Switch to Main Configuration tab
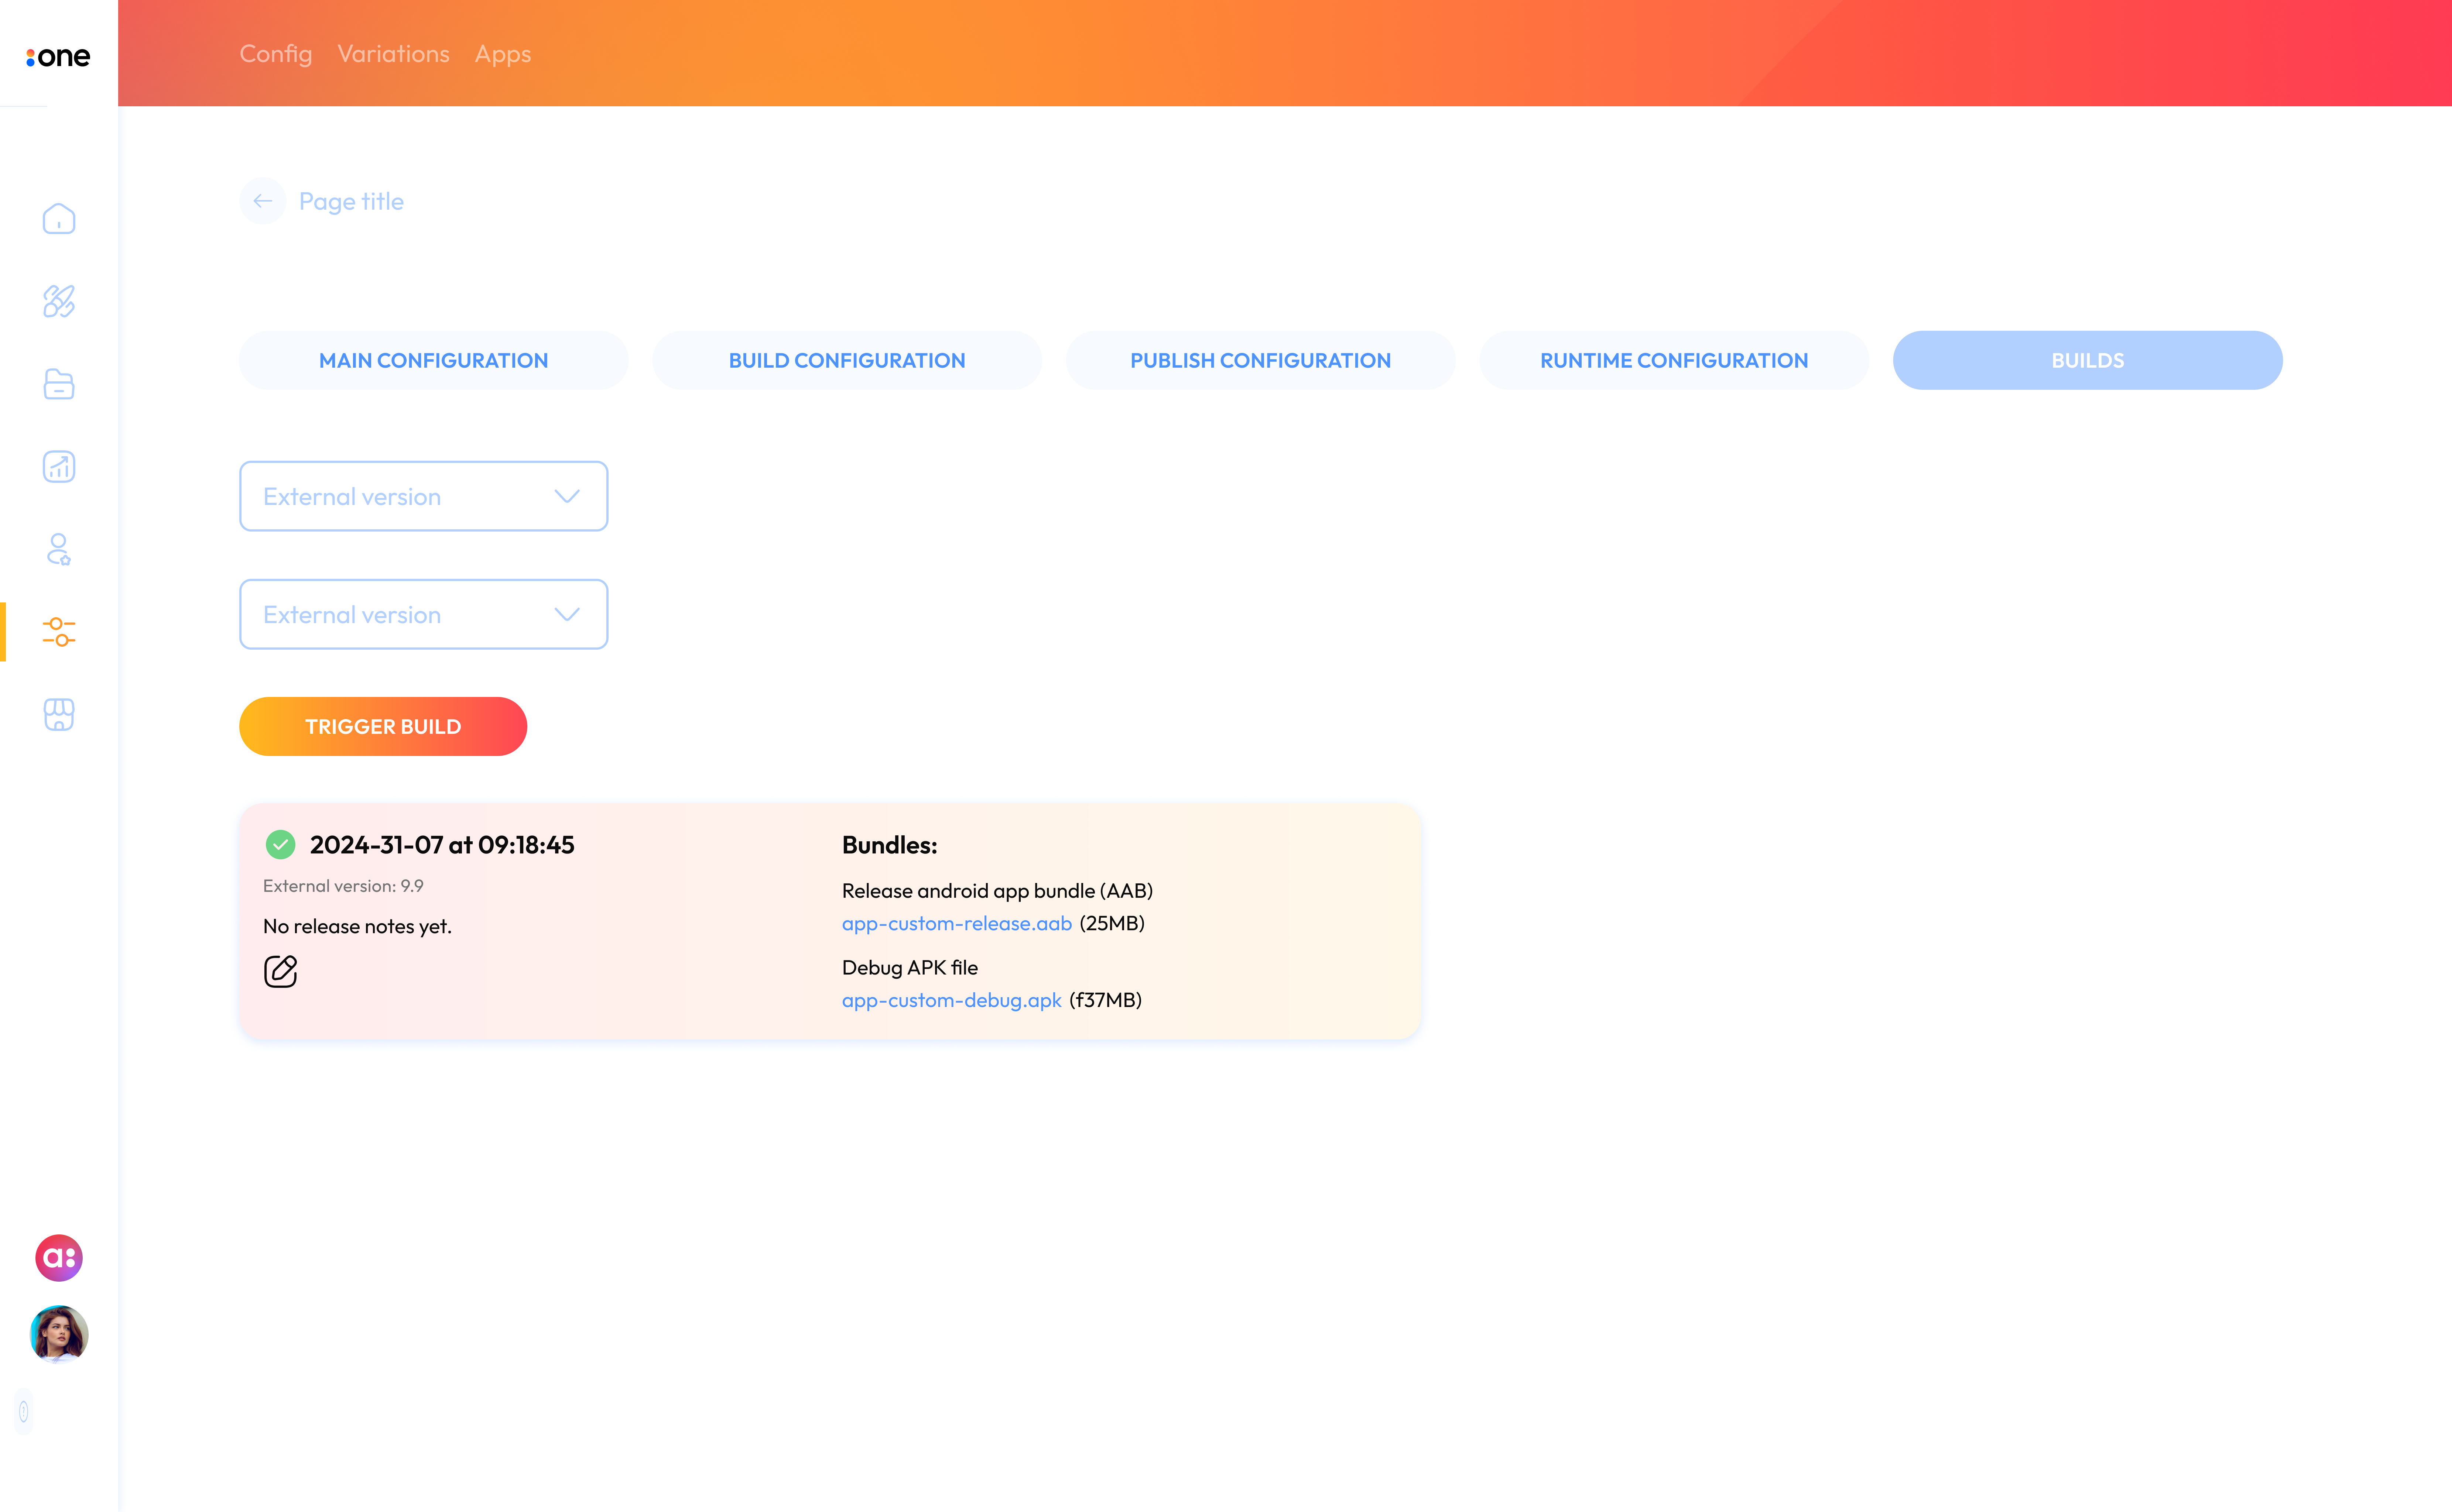 433,360
